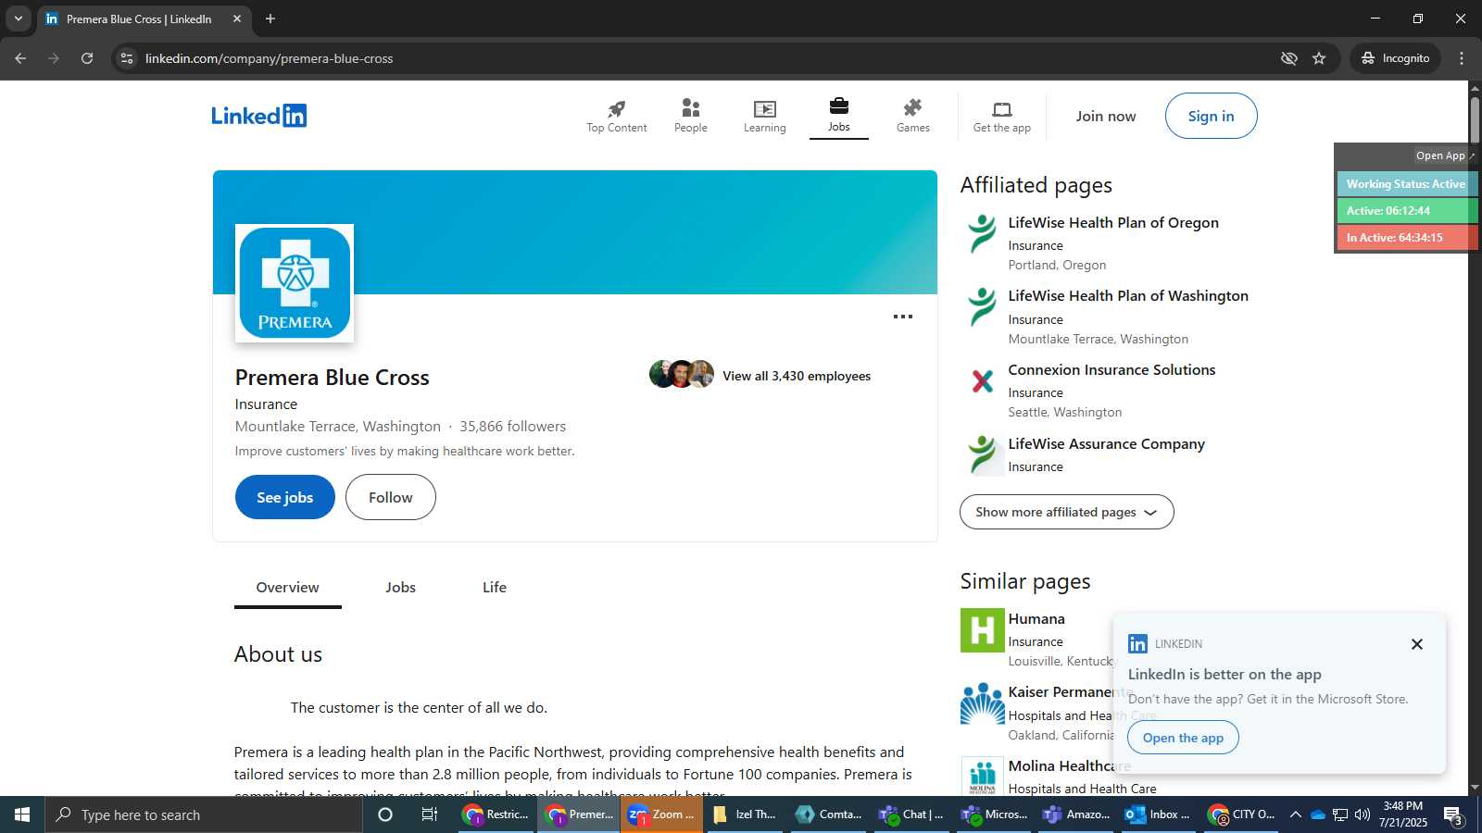The height and width of the screenshot is (833, 1482).
Task: Open the Humana similar page
Action: [1036, 619]
